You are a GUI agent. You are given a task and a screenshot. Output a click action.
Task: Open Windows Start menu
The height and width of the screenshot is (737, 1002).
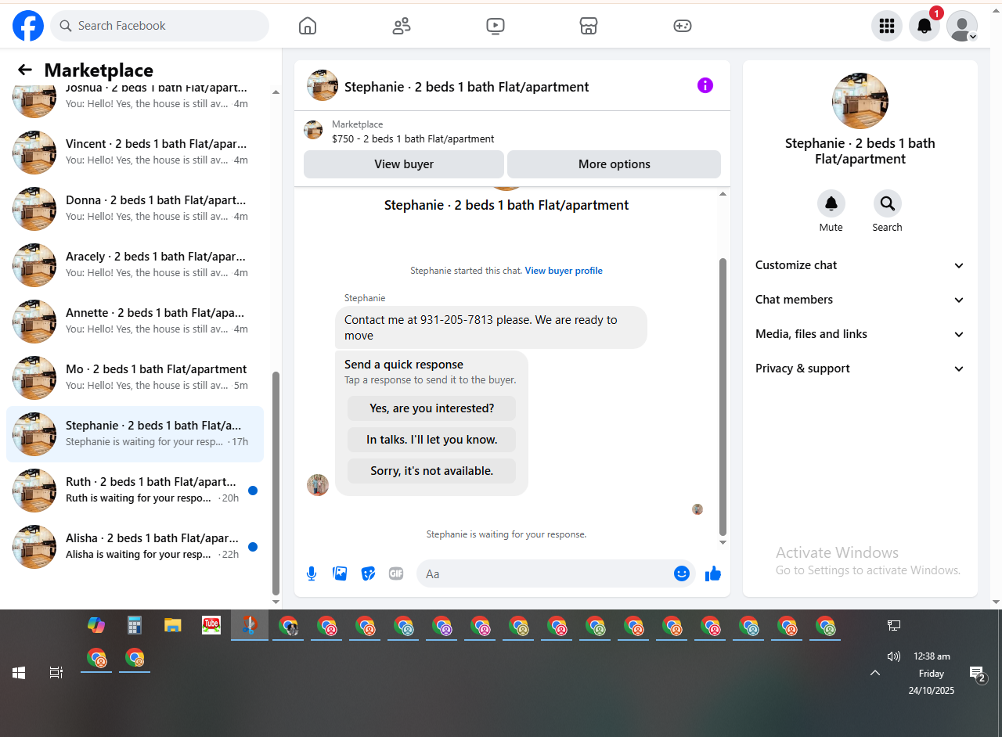pyautogui.click(x=19, y=672)
